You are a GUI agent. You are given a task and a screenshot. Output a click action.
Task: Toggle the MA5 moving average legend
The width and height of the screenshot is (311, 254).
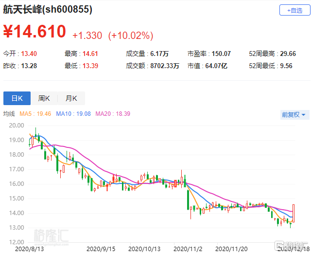(x=35, y=114)
